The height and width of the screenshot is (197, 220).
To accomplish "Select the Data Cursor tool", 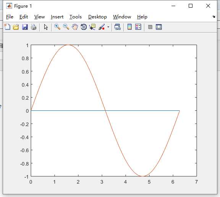I will 92,27.
